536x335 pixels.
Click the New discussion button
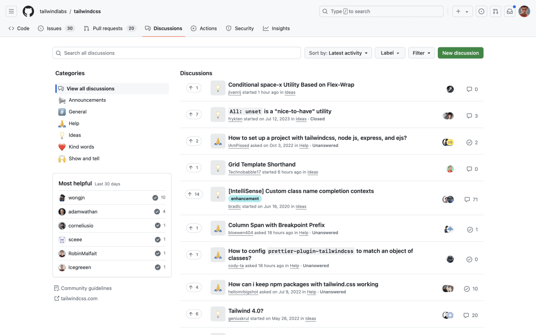461,53
